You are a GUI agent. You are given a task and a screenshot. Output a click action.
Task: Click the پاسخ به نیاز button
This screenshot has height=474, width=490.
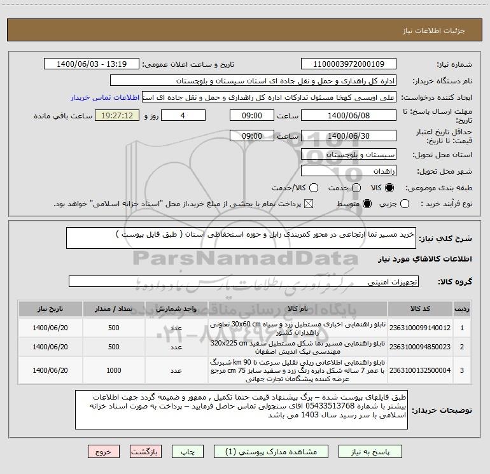(x=370, y=452)
